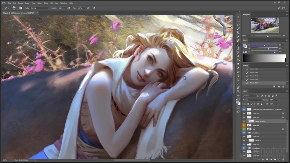Open the brush Mode dropdown

[40, 8]
